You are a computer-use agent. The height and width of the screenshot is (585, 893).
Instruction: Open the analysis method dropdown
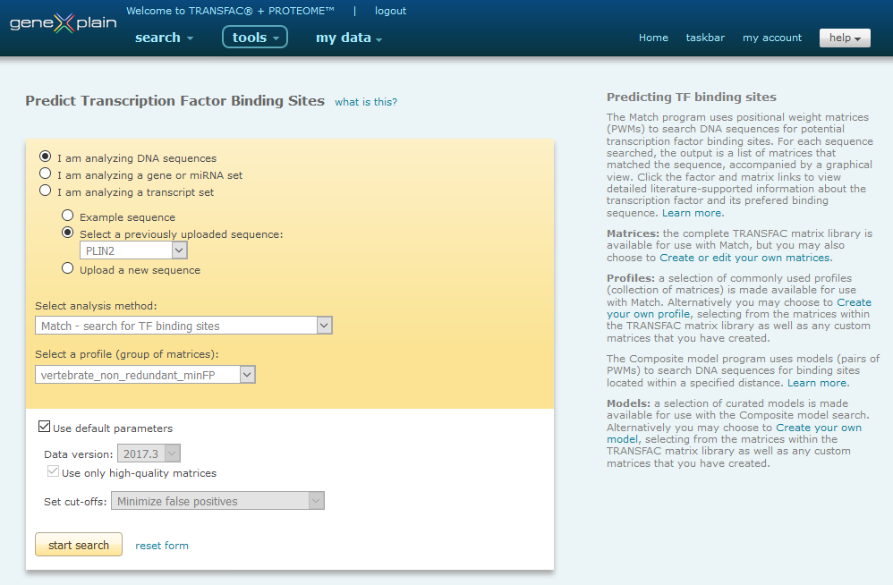pos(183,326)
